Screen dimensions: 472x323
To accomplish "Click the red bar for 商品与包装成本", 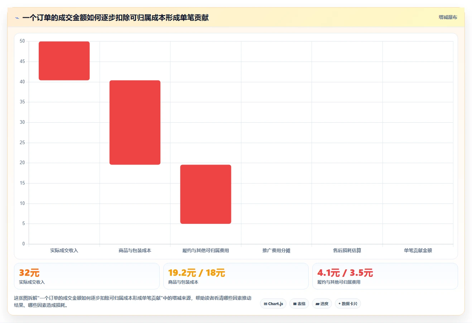I will click(135, 122).
